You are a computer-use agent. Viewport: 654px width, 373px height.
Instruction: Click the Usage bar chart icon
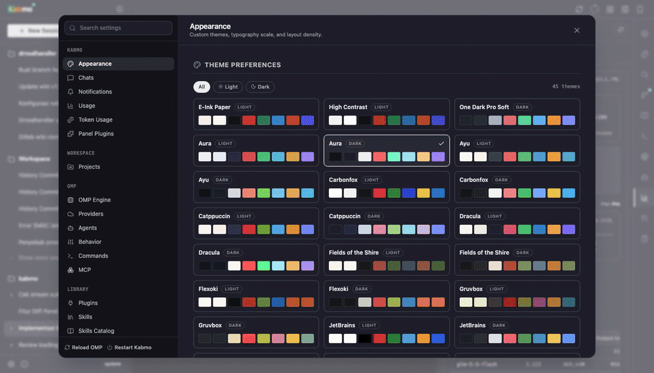pos(71,106)
